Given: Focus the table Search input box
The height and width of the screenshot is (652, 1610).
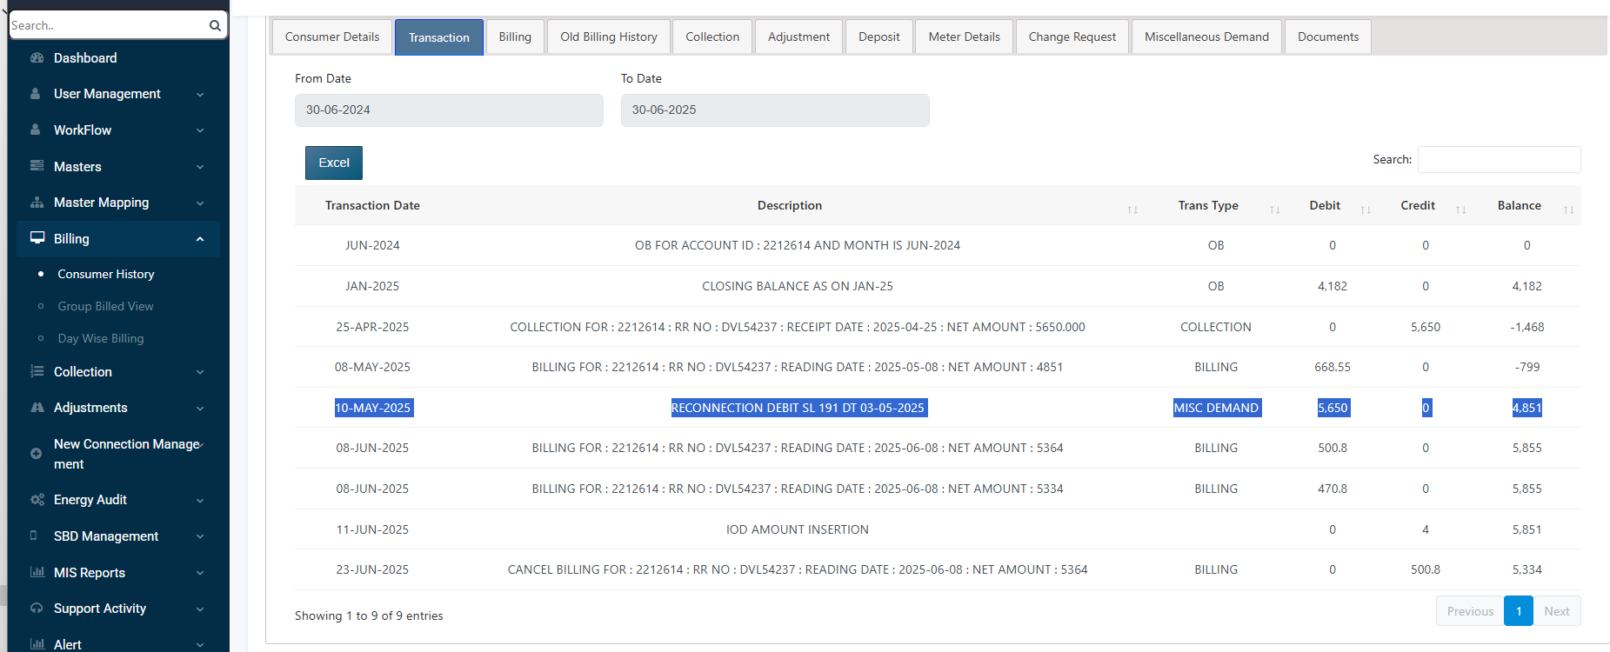Looking at the screenshot, I should (x=1499, y=160).
